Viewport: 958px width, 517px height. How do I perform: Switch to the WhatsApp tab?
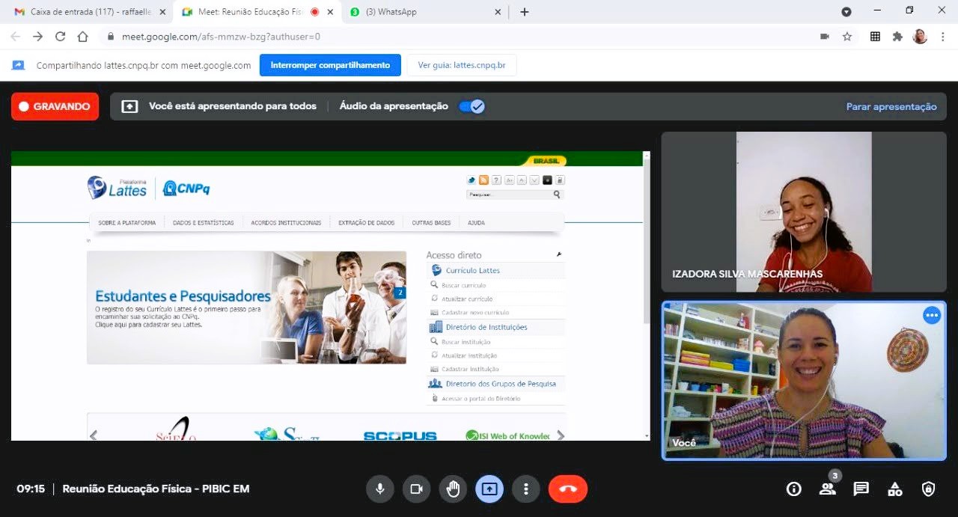tap(425, 12)
